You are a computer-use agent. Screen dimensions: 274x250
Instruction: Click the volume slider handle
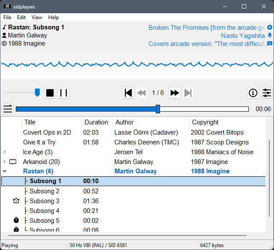click(x=37, y=92)
